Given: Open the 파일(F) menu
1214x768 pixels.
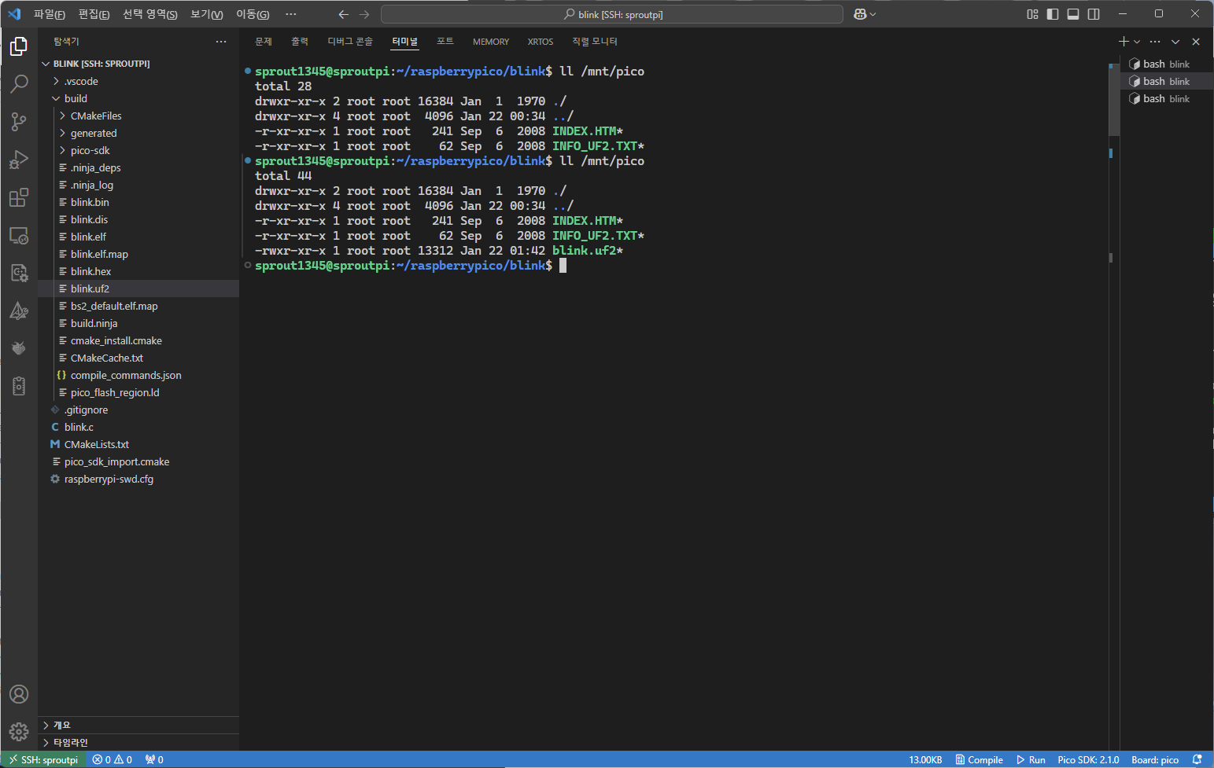Looking at the screenshot, I should (x=50, y=14).
